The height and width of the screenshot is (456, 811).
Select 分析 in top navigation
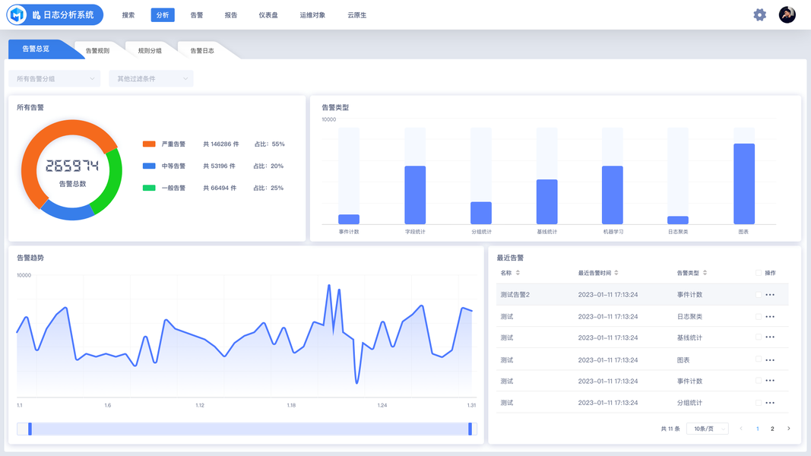click(x=163, y=15)
